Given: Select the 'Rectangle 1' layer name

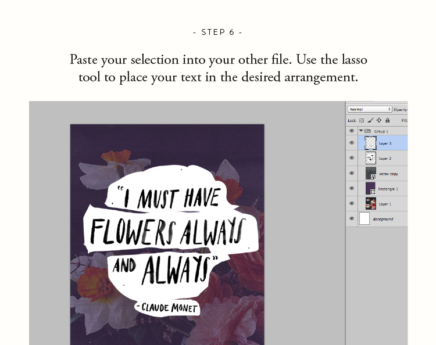Looking at the screenshot, I should [388, 189].
